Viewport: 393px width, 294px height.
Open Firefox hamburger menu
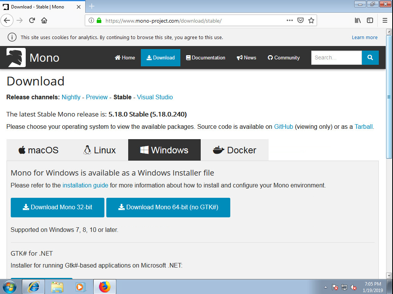[x=385, y=20]
